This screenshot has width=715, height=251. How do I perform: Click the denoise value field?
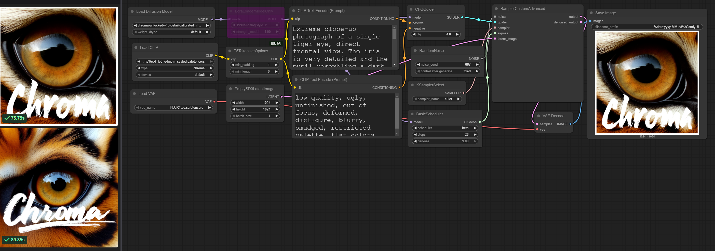pyautogui.click(x=445, y=141)
